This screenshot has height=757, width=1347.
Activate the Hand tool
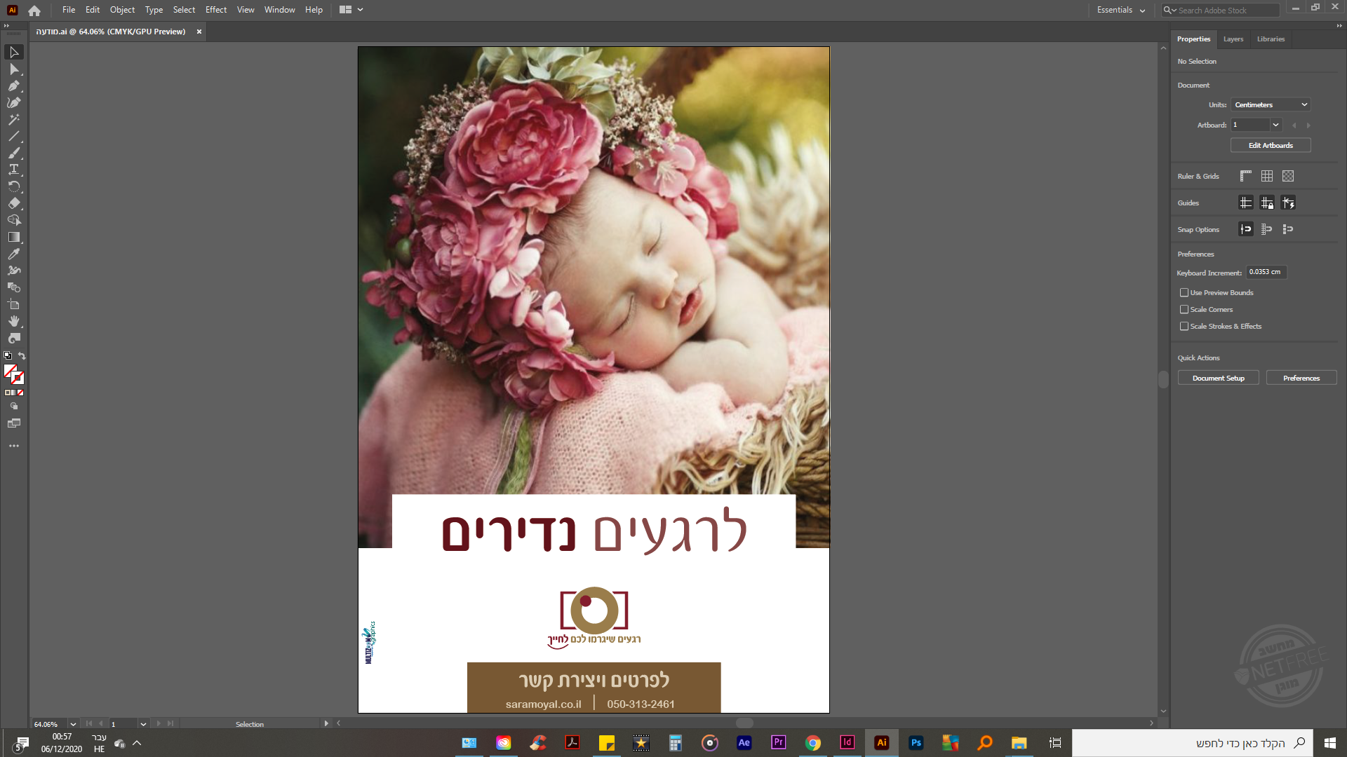point(13,321)
